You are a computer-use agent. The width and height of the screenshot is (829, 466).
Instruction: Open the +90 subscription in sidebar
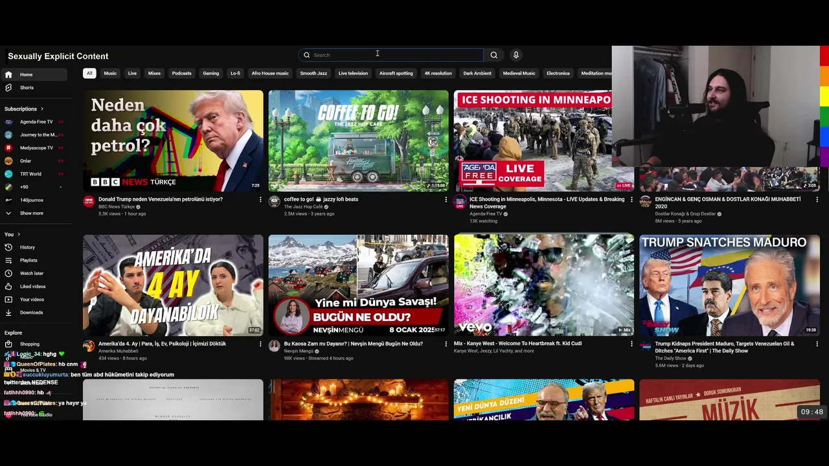point(24,186)
